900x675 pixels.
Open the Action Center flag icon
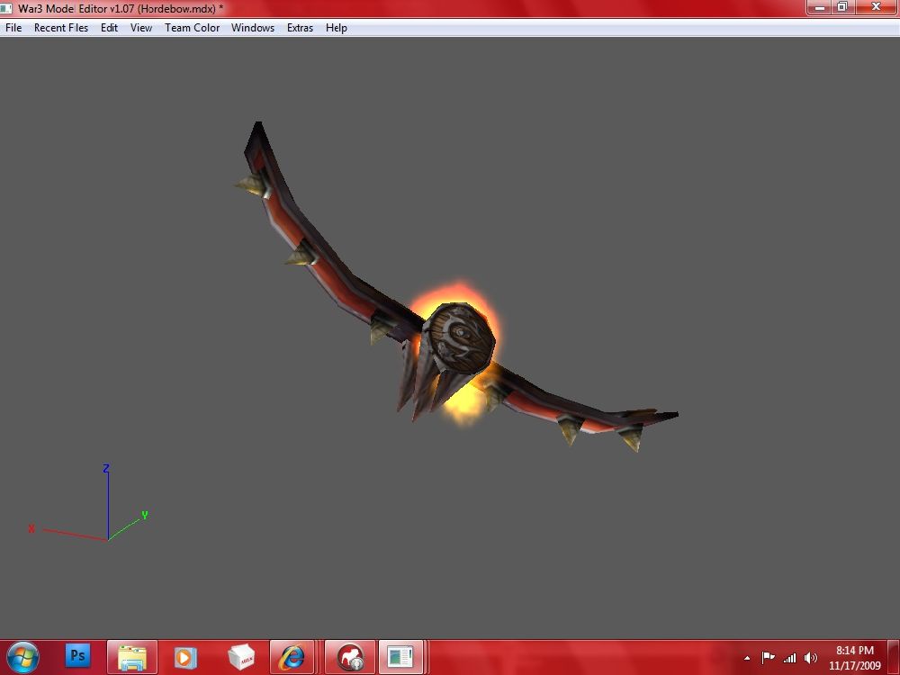point(768,658)
